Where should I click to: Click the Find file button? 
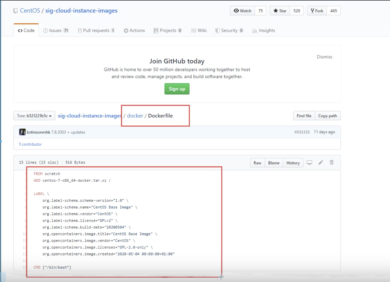(304, 116)
